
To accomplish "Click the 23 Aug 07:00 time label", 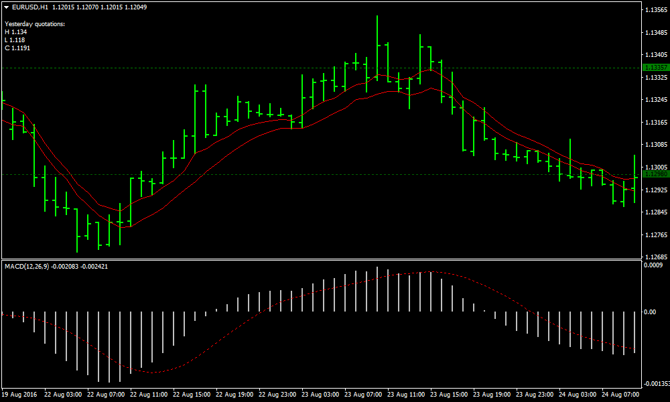I will tap(364, 395).
